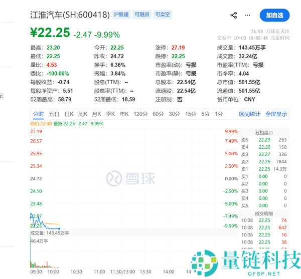Screen dimensions: 301x279
Task: Click the 52周最高 value 58.79
Action: (x=65, y=100)
